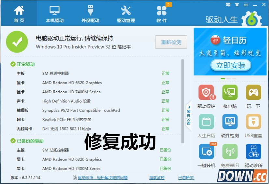Select AMD Radeon HD 7400M Series under 正常驱动

tap(93, 92)
